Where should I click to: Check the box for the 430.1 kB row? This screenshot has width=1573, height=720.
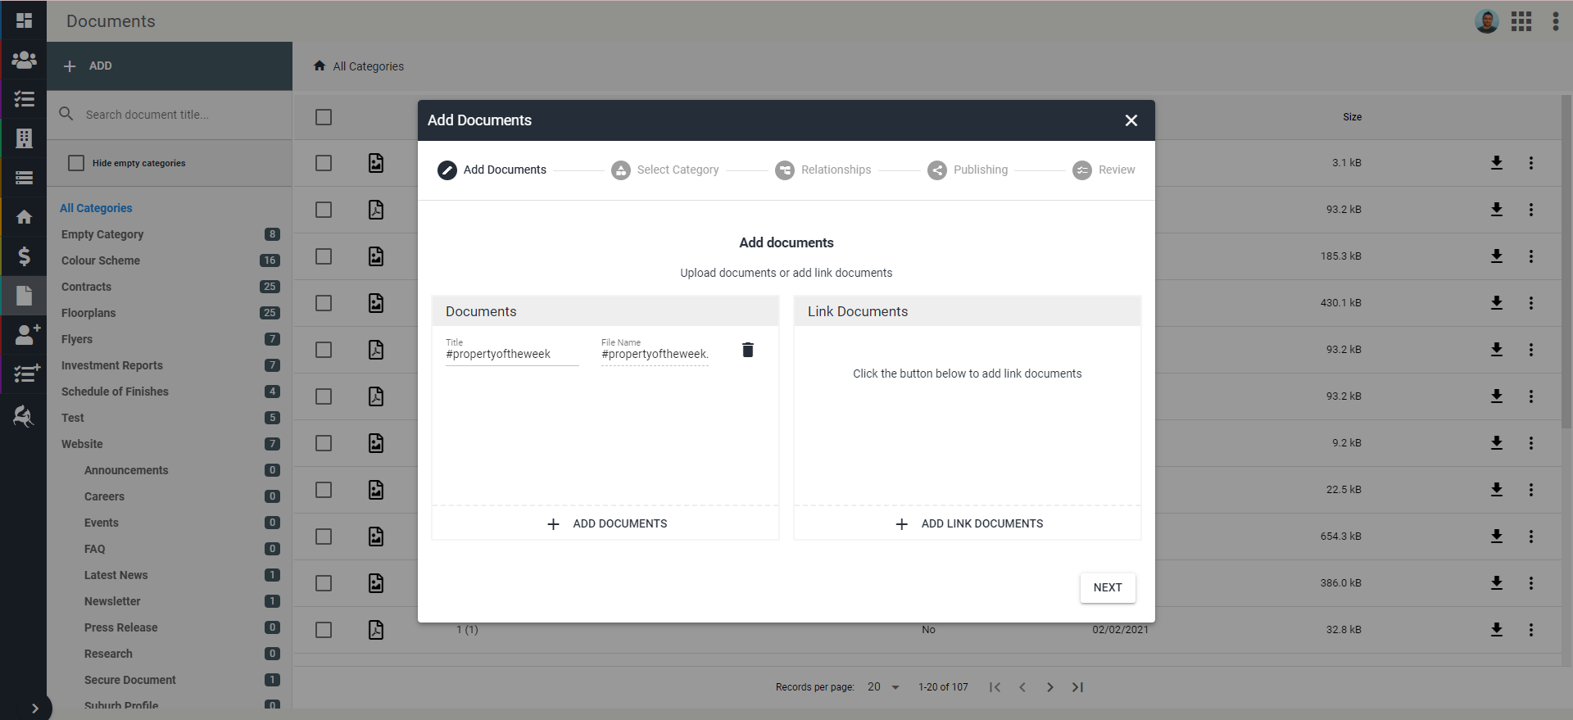(324, 303)
